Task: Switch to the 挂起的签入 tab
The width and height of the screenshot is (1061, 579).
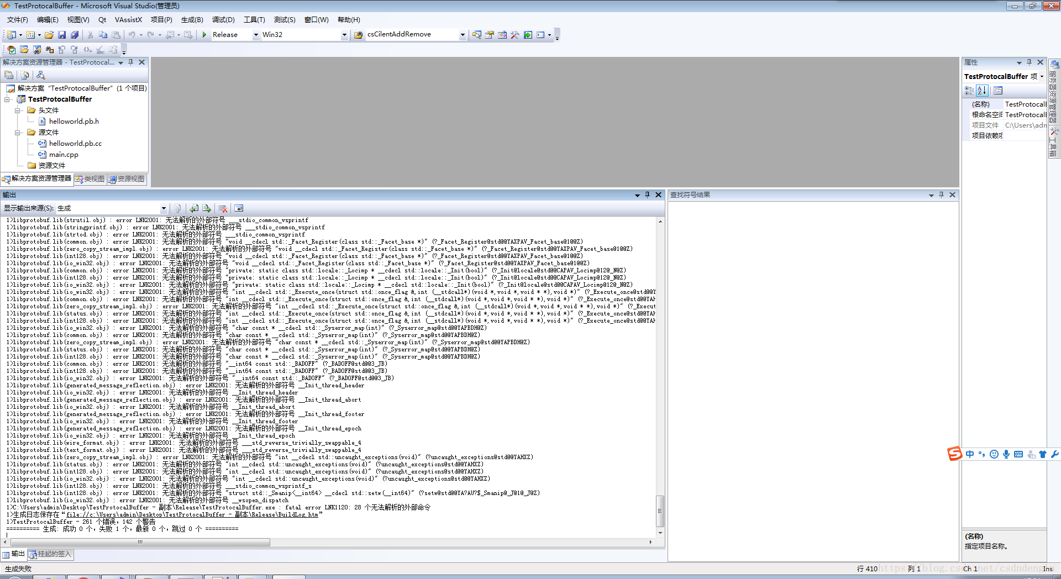Action: tap(50, 554)
